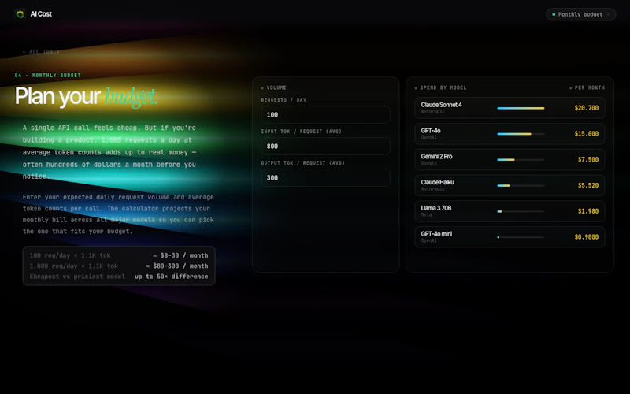Edit the Output Tok / Request field
Screen dimensions: 630x394
[325, 178]
